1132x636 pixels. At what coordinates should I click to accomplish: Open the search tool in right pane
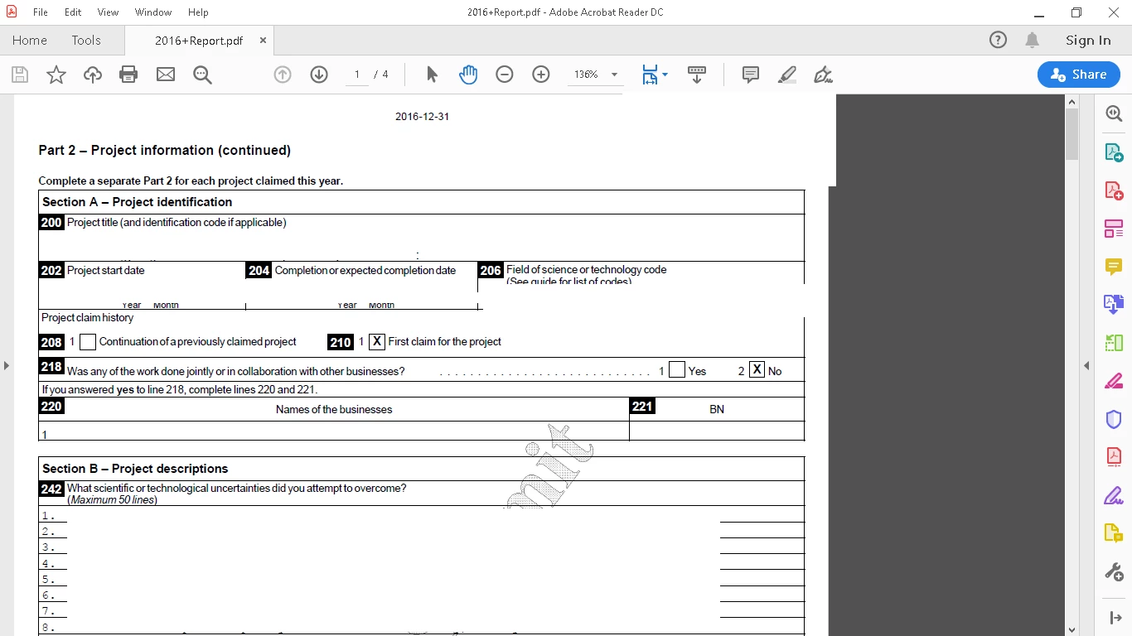[1114, 113]
